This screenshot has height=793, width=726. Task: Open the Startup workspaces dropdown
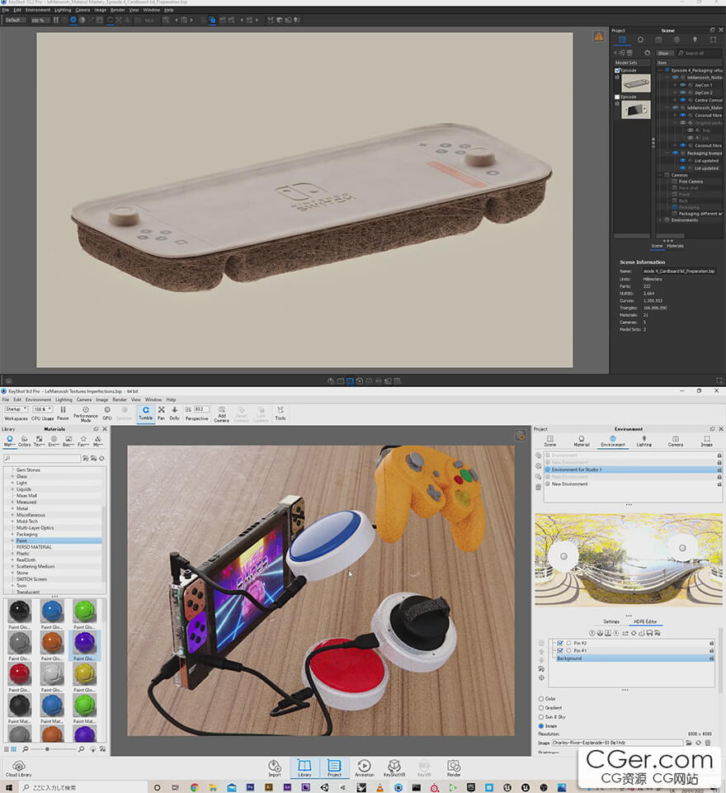pyautogui.click(x=16, y=408)
